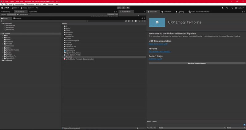The height and width of the screenshot is (130, 246).
Task: Open the Inspector panel kebab menu
Action: [x=244, y=12]
